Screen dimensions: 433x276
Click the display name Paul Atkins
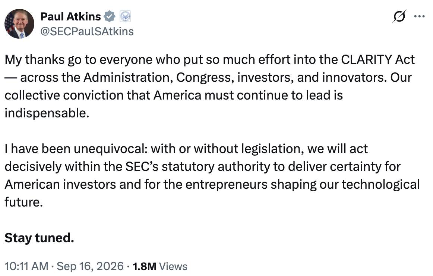pyautogui.click(x=70, y=16)
